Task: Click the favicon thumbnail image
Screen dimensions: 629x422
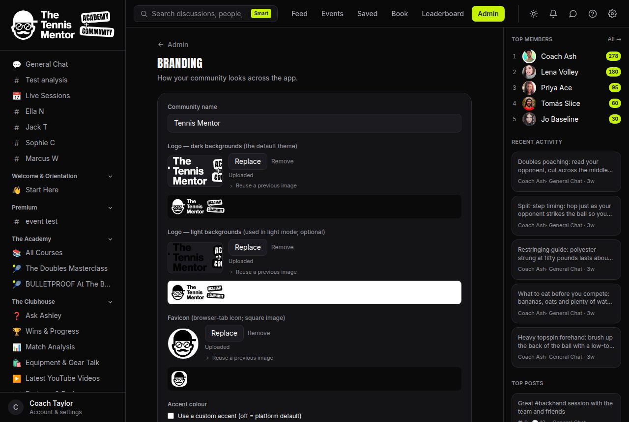Action: pyautogui.click(x=183, y=343)
